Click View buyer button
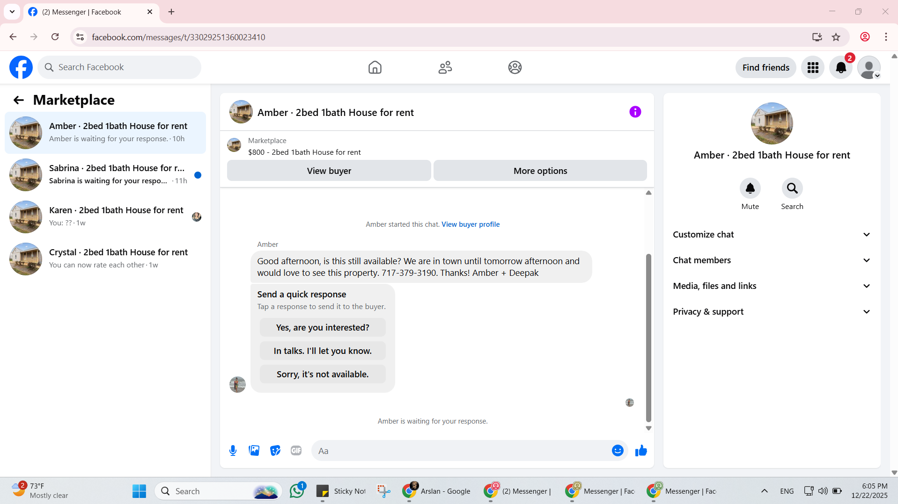The width and height of the screenshot is (898, 504). pyautogui.click(x=329, y=171)
